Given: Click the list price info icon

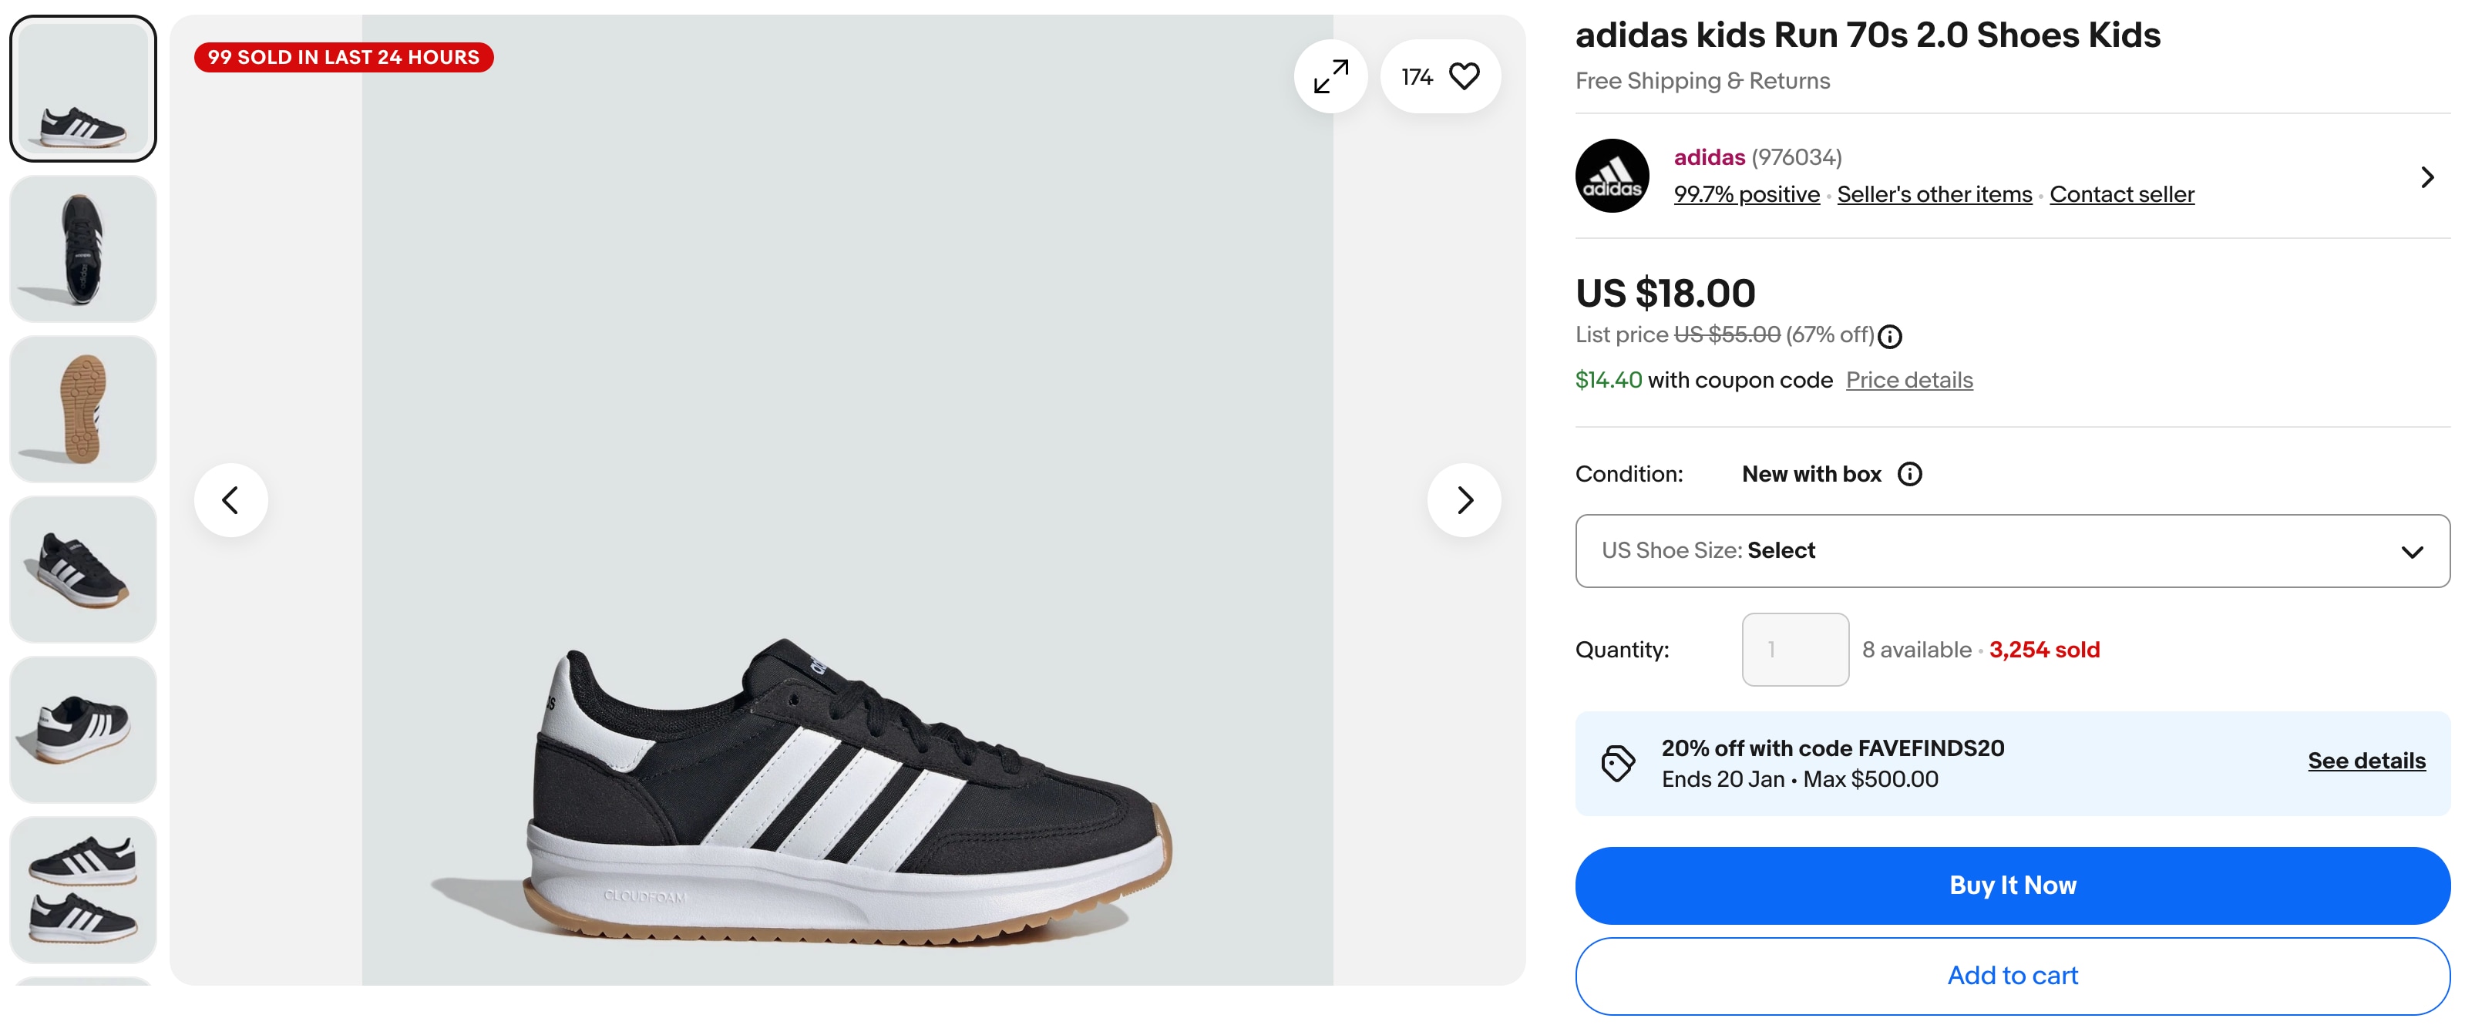Looking at the screenshot, I should [x=1889, y=337].
